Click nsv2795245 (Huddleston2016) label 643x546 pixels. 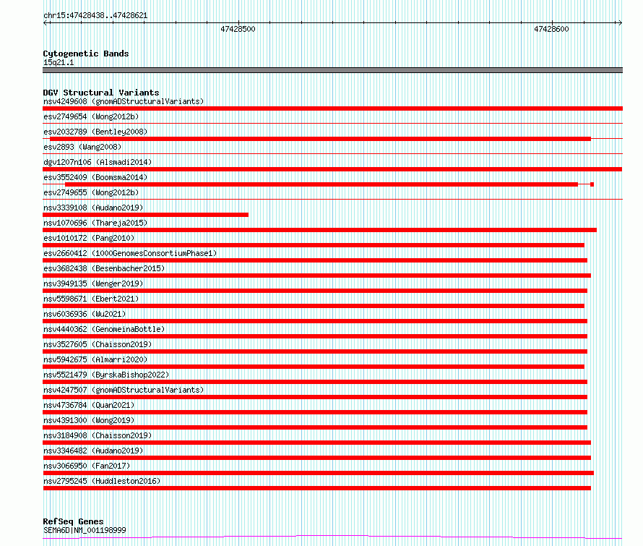[x=102, y=481]
